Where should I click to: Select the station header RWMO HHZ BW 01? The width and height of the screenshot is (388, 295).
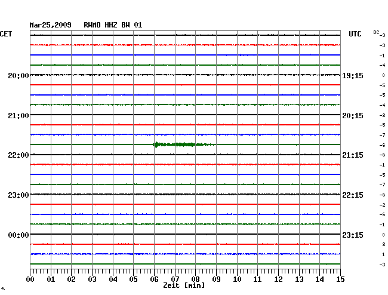click(113, 25)
